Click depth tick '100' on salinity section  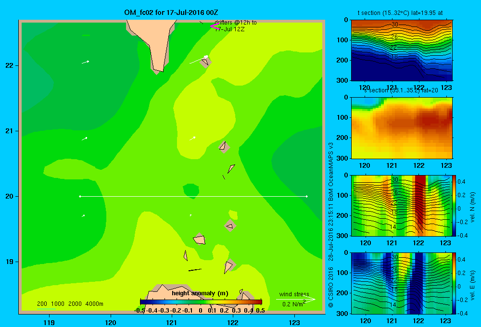click(x=342, y=117)
